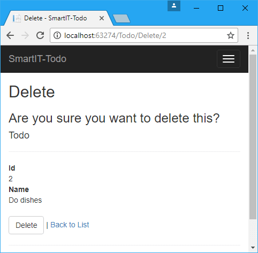Close the Delete - SmartIT-Todo tab
The width and height of the screenshot is (258, 253).
[x=102, y=18]
